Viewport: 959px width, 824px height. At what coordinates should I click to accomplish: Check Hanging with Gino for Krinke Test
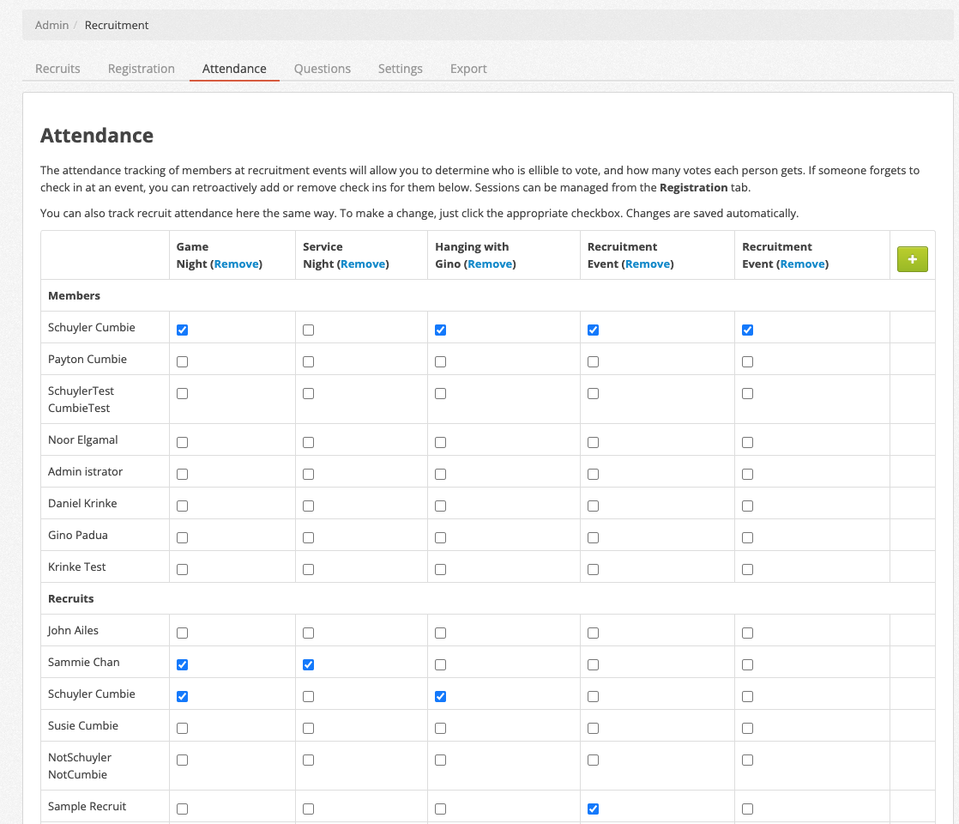pos(440,569)
